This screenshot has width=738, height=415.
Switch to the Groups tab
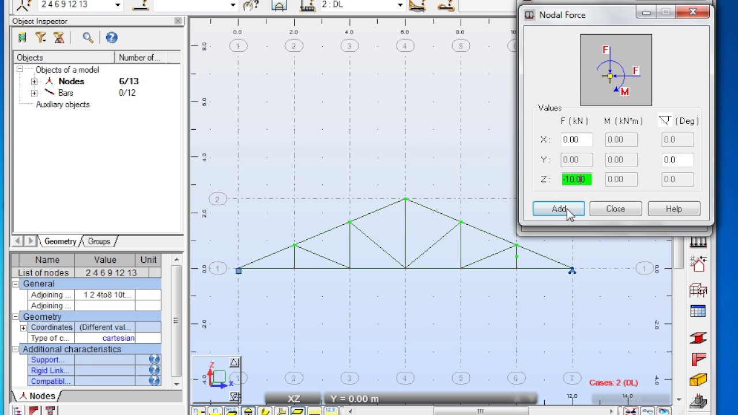(99, 242)
